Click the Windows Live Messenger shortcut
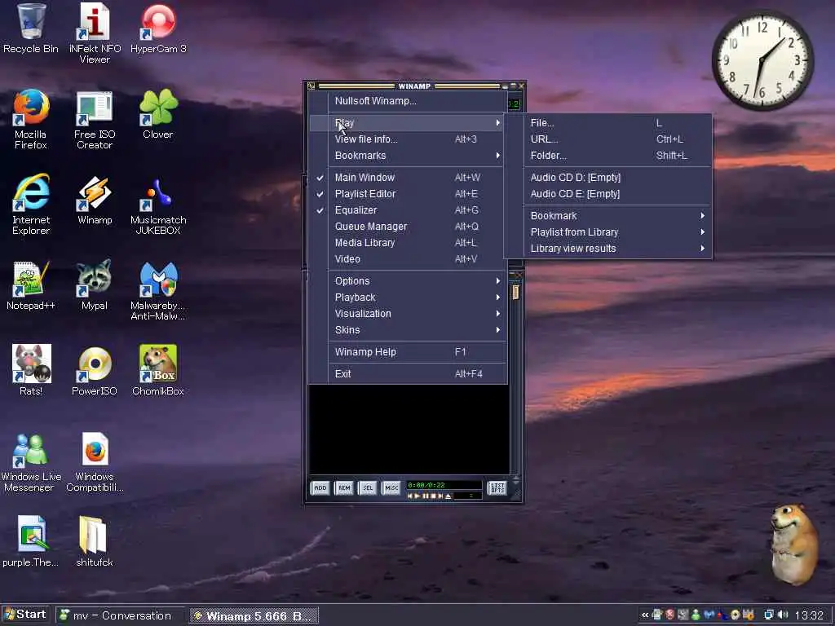 click(31, 462)
